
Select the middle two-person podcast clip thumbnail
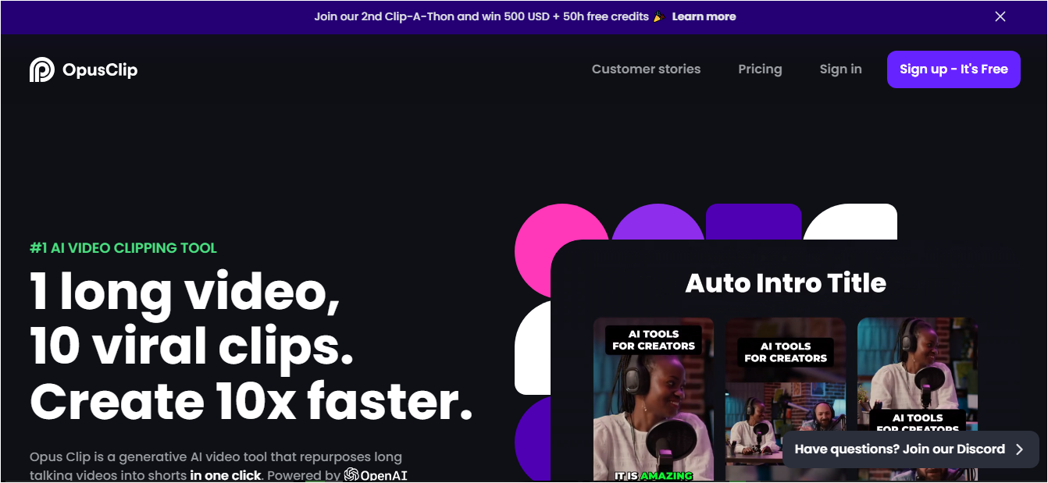786,399
